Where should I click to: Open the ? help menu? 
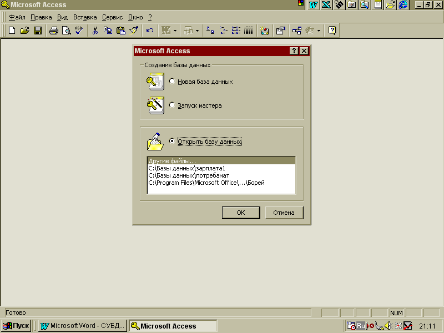click(150, 17)
